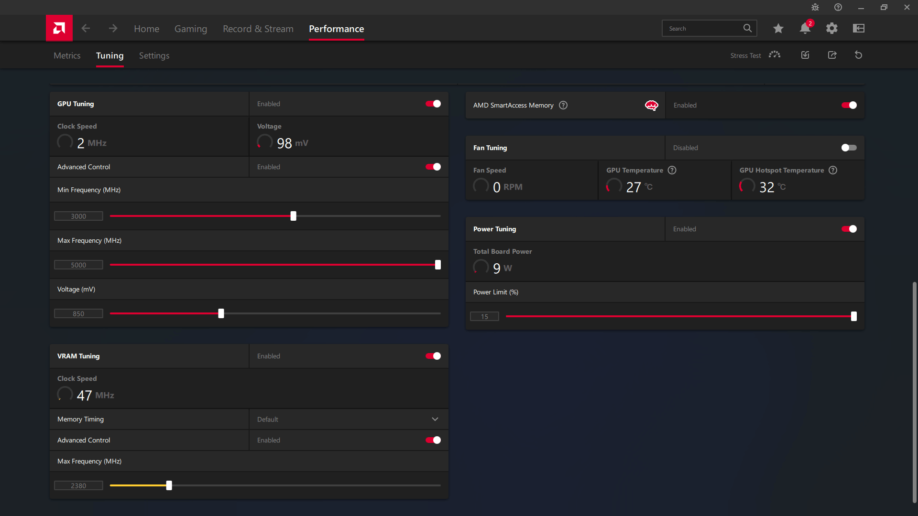Click Voltage (mV) slider handle
Screen dimensions: 918x516
pos(221,313)
